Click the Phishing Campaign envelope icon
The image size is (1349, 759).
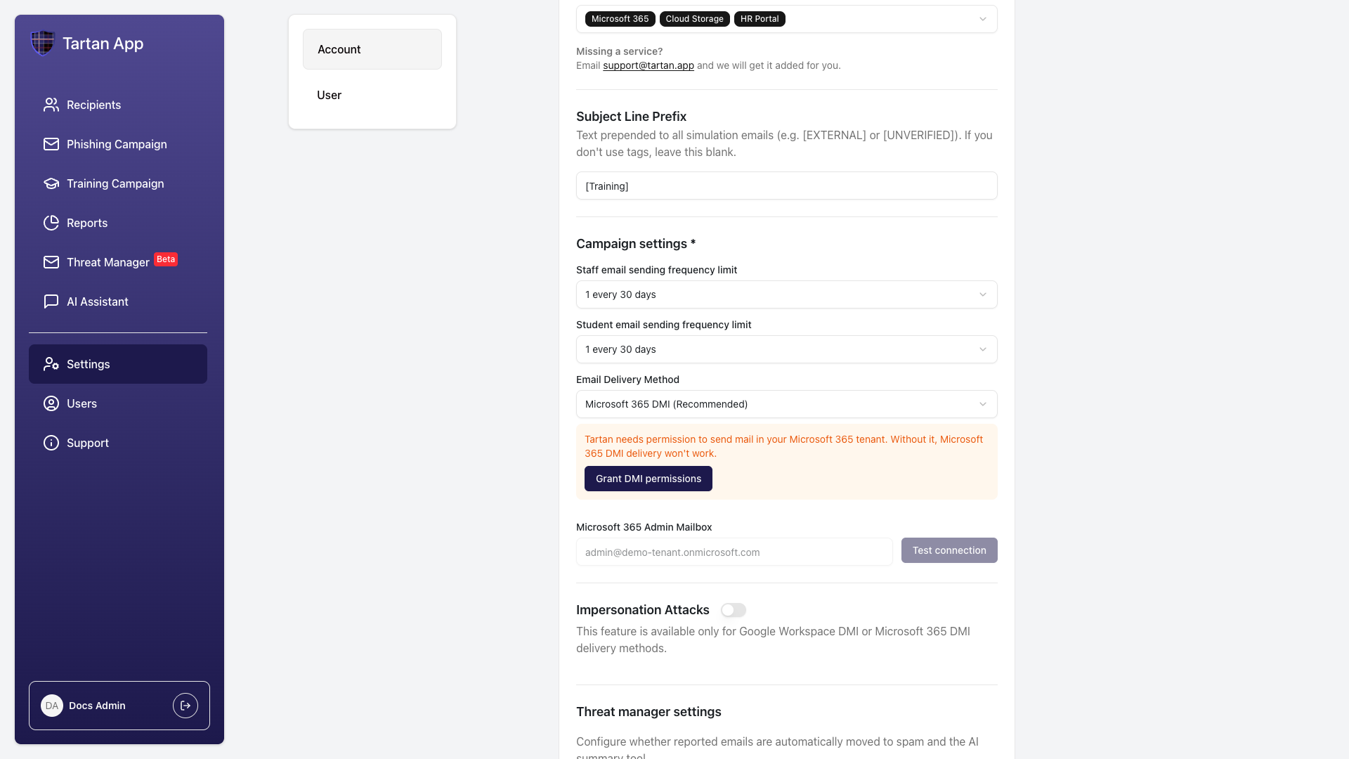[51, 144]
